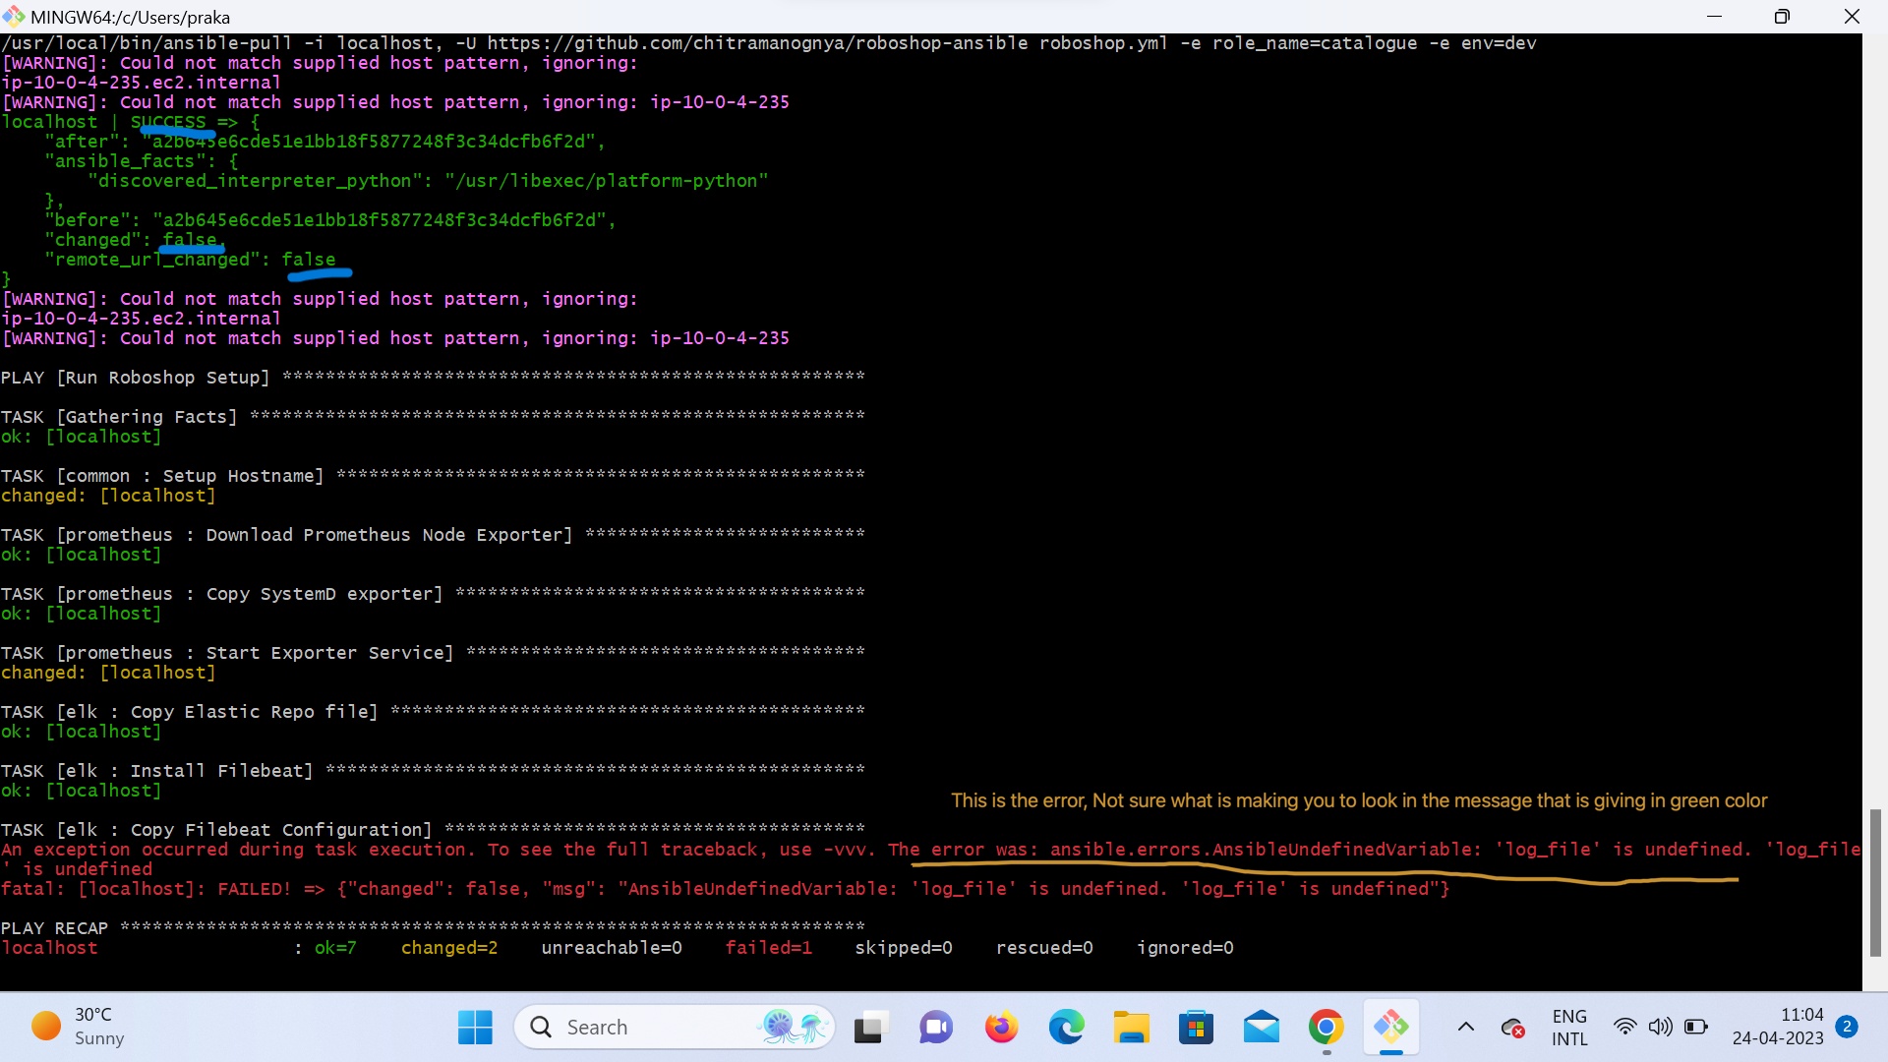
Task: Open the Chat app from the taskbar
Action: (x=935, y=1027)
